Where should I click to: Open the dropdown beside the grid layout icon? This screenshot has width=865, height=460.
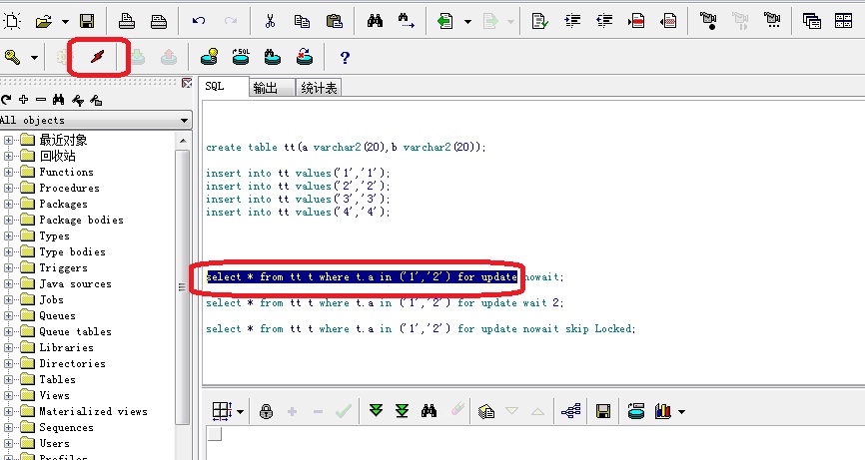coord(240,411)
